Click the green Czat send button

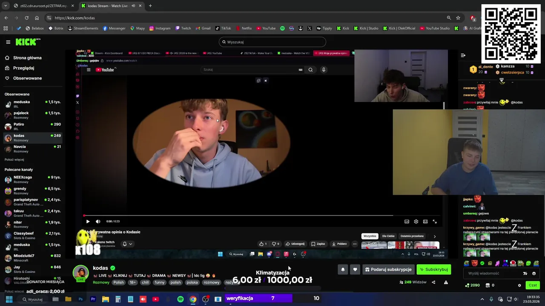[533, 285]
